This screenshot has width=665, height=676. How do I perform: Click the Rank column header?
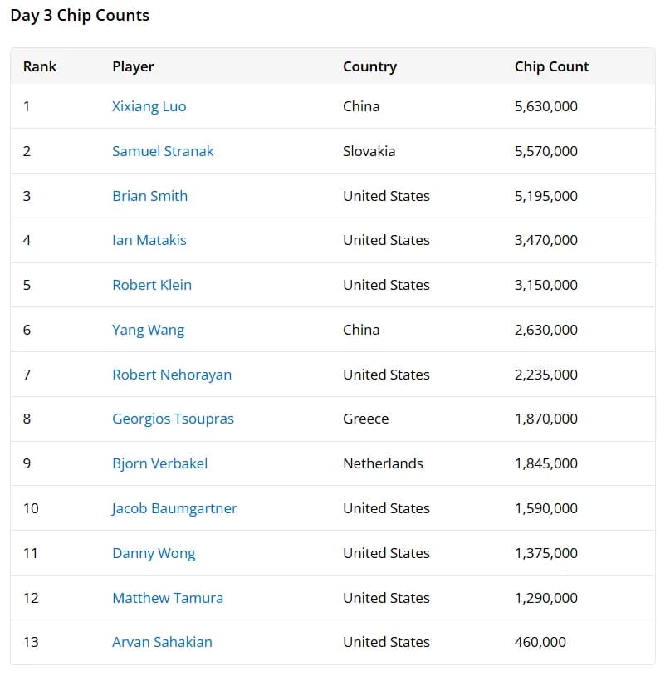(x=40, y=66)
